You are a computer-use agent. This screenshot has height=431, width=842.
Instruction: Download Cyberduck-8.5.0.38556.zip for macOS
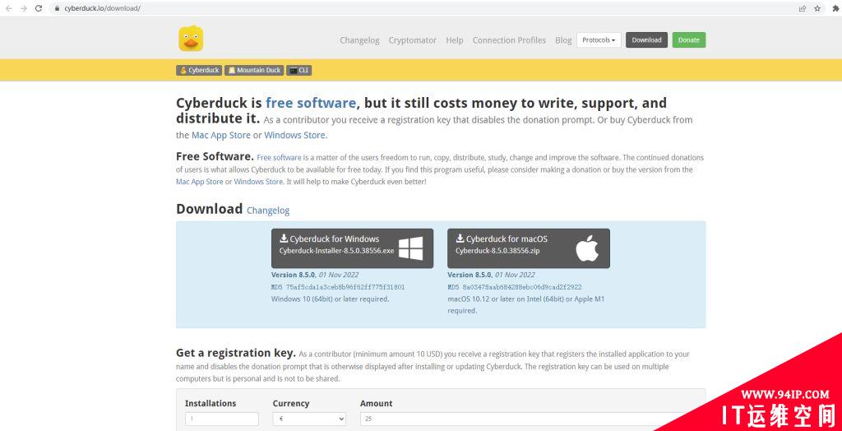point(529,248)
